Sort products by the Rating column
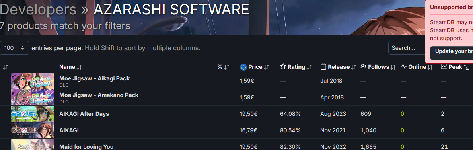The image size is (473, 150). tap(296, 67)
